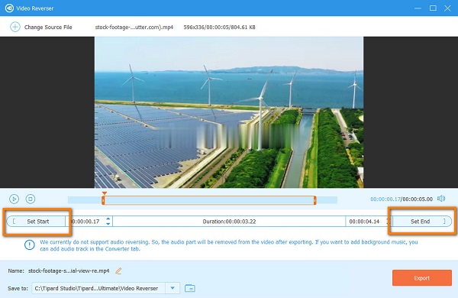Export the reversed video

(x=422, y=278)
